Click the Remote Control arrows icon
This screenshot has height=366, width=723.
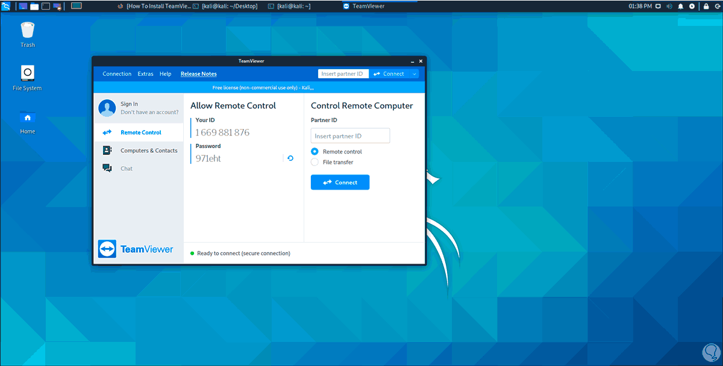107,132
